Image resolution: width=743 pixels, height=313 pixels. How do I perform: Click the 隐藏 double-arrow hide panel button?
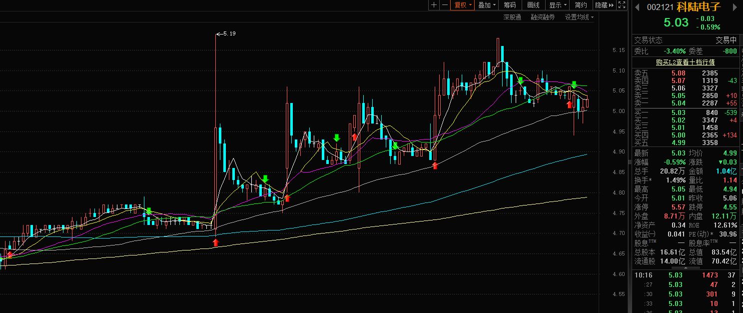(604, 5)
